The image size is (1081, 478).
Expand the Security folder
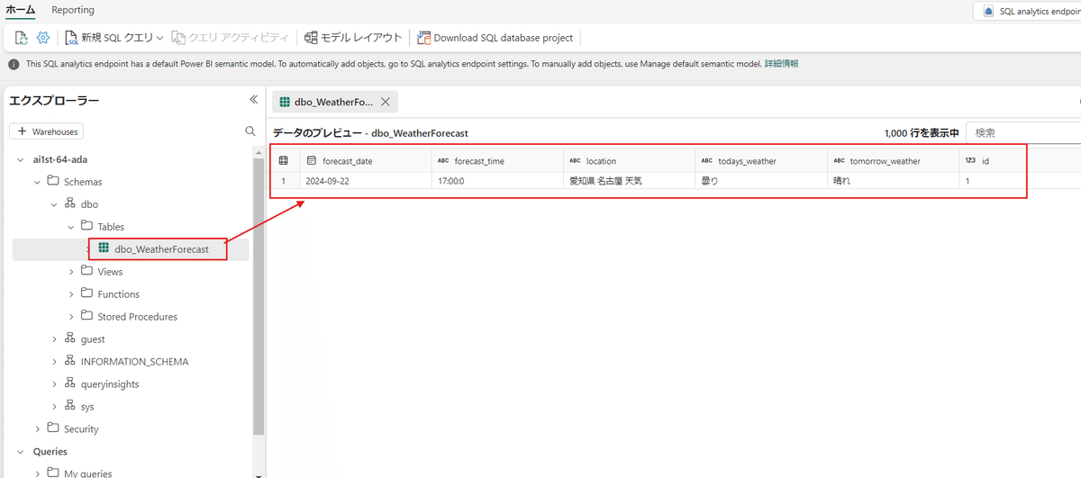(37, 429)
